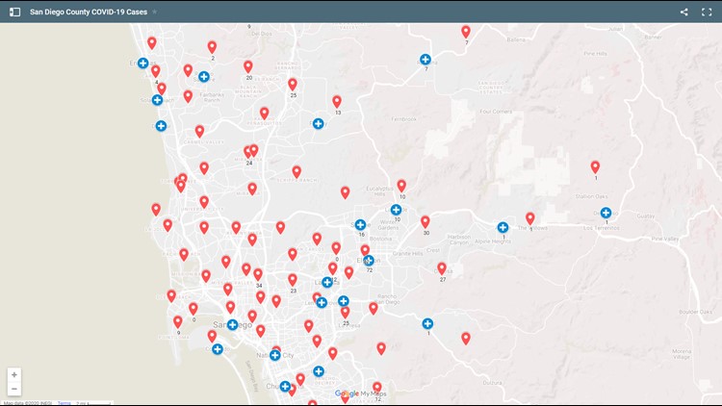This screenshot has width=722, height=406.
Task: Open the map legend sidebar panel
Action: coord(14,12)
